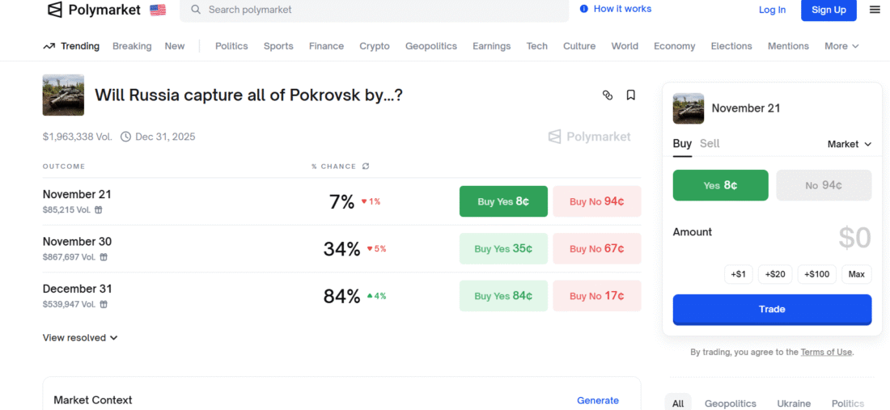Select the No 94¢ outcome option

point(824,185)
